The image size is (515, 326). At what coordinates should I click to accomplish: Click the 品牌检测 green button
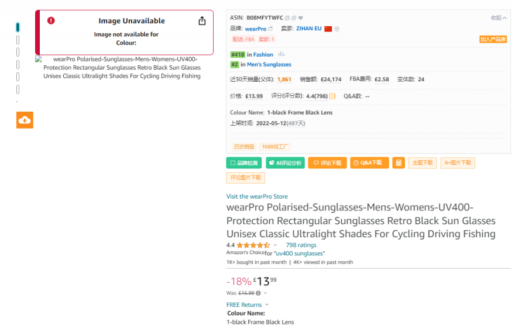click(x=244, y=163)
